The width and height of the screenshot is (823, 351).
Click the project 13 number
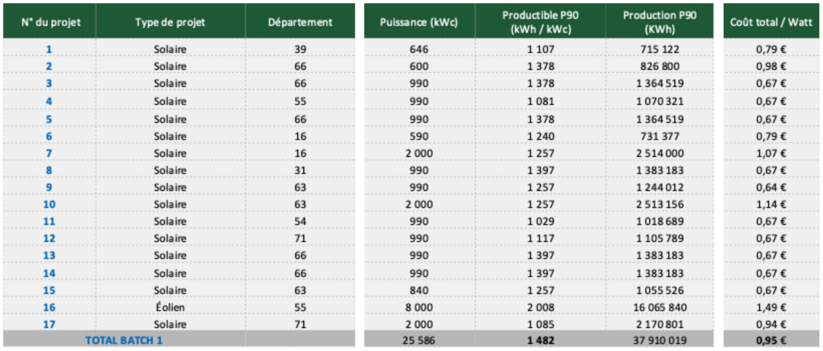click(49, 255)
